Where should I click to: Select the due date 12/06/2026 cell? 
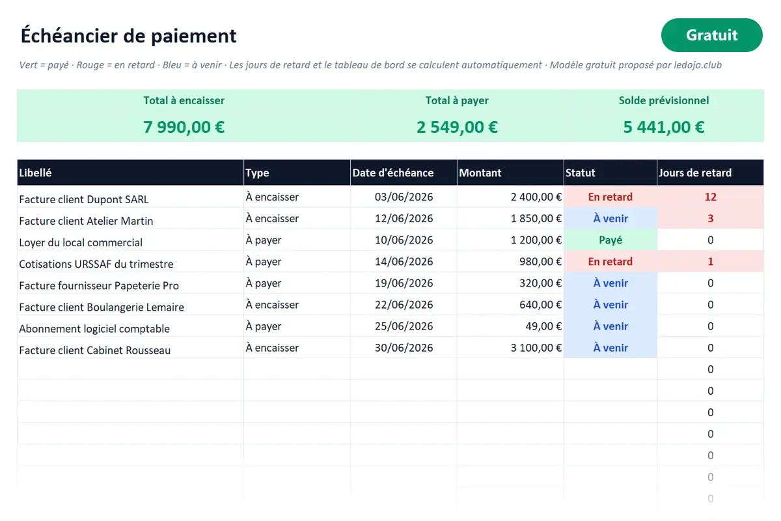click(404, 218)
